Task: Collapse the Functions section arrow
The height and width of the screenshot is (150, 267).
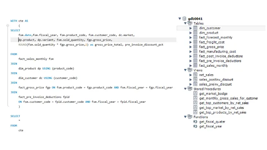Action: pos(185,117)
